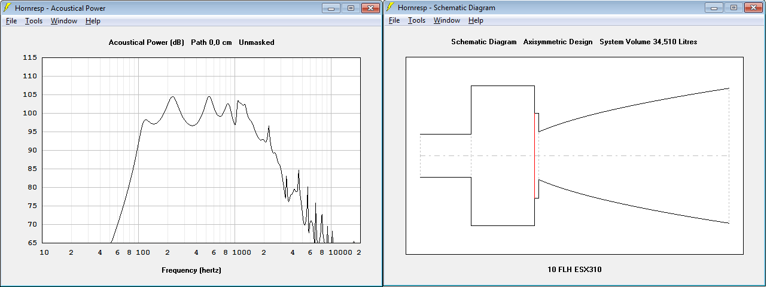
Task: Click the Hornresp - Acoustical Power title text
Action: click(x=59, y=8)
